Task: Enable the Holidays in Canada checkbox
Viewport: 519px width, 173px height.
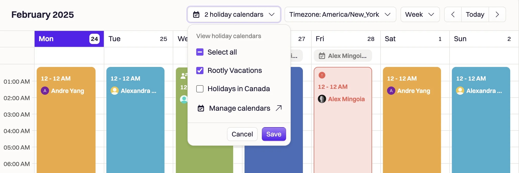Action: 200,89
